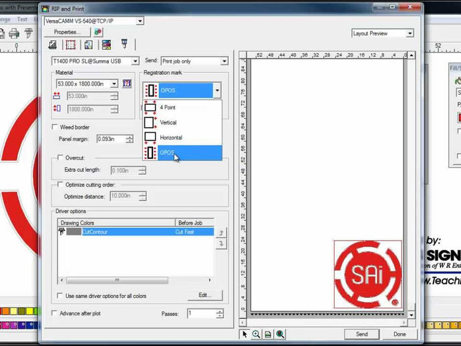The image size is (461, 346).
Task: Click the Panel margin input field
Action: coord(111,139)
